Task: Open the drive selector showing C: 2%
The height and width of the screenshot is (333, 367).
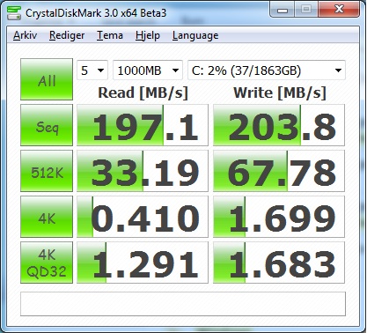Action: click(267, 70)
